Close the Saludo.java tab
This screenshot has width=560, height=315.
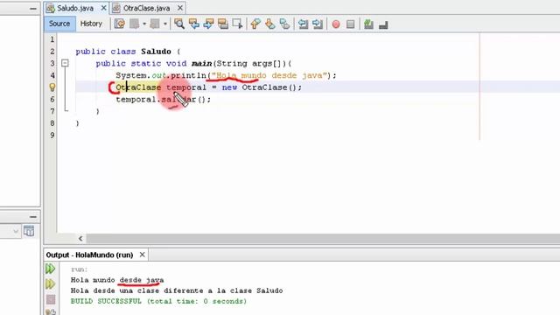(x=103, y=8)
